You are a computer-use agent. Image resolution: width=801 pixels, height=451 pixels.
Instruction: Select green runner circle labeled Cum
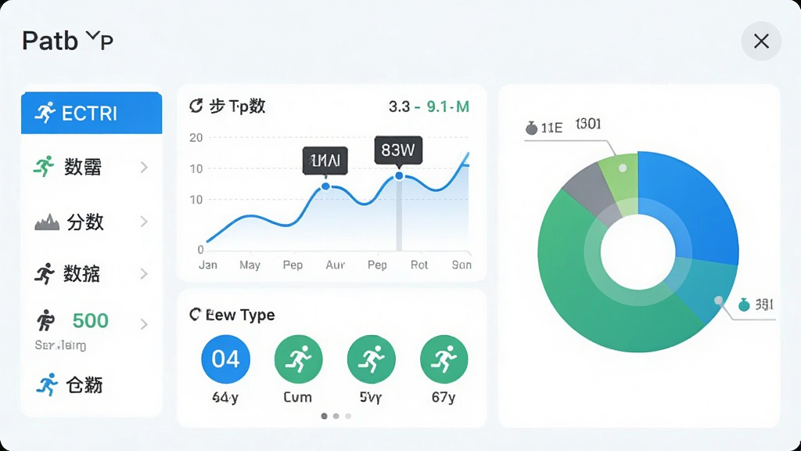coord(298,359)
